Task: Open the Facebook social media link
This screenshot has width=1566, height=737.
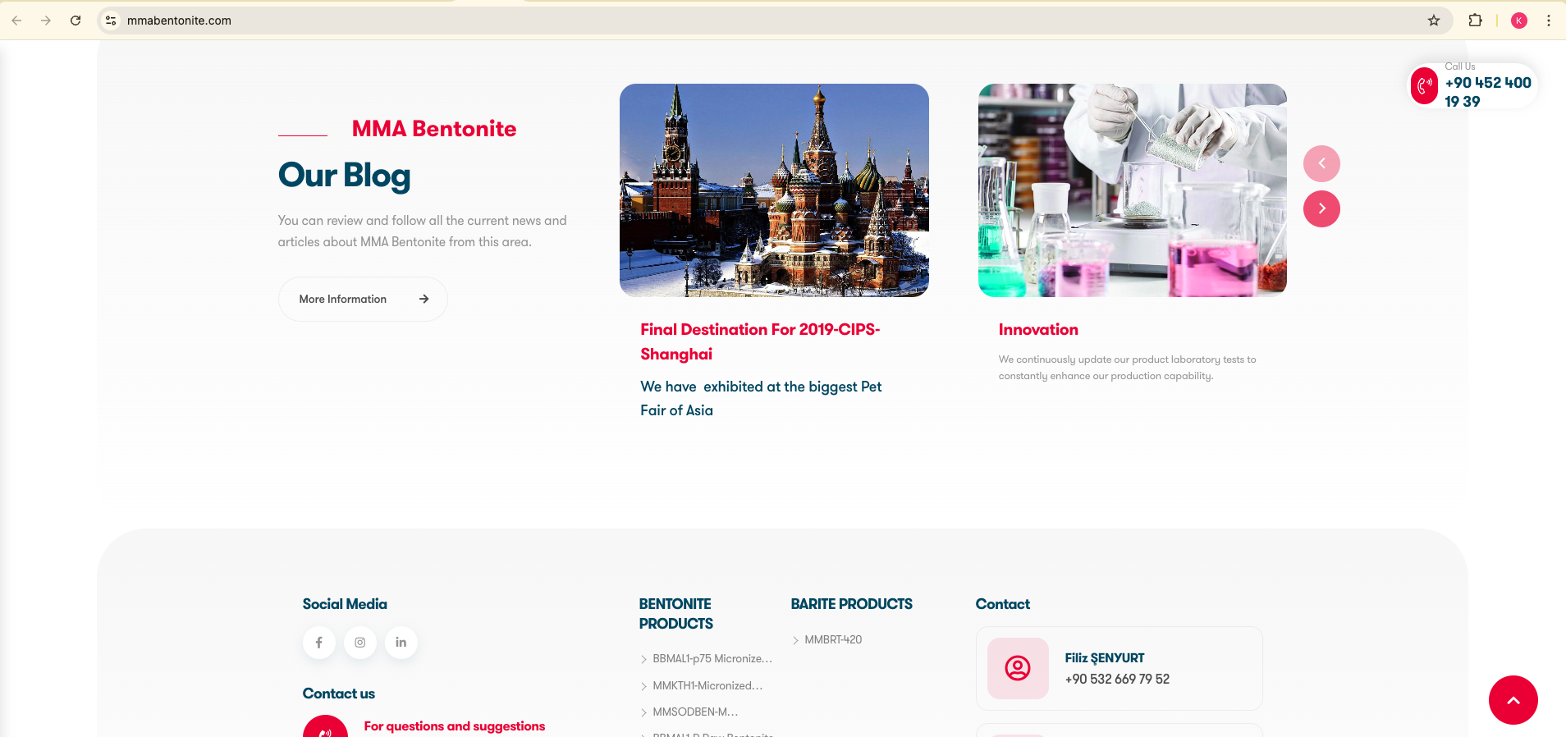Action: [319, 643]
